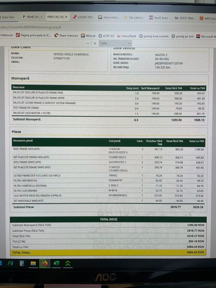The image size is (216, 288).
Task: Switch to the Zile Libere tab
Action: click(x=134, y=18)
